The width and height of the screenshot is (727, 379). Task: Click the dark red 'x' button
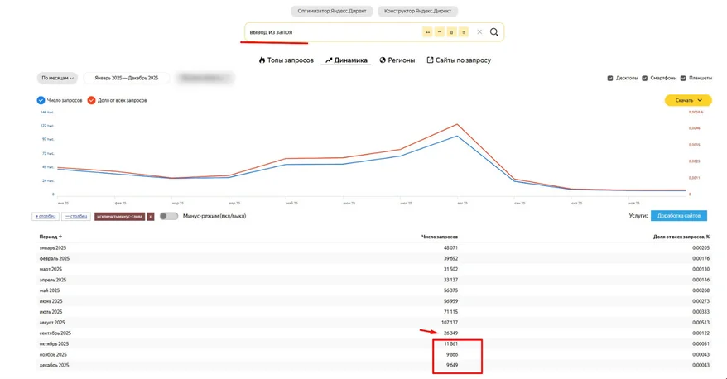coord(150,216)
